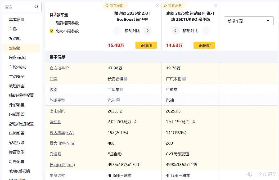Remove the 雅阁 2025款 column
This screenshot has width=279, height=180.
coord(216,6)
